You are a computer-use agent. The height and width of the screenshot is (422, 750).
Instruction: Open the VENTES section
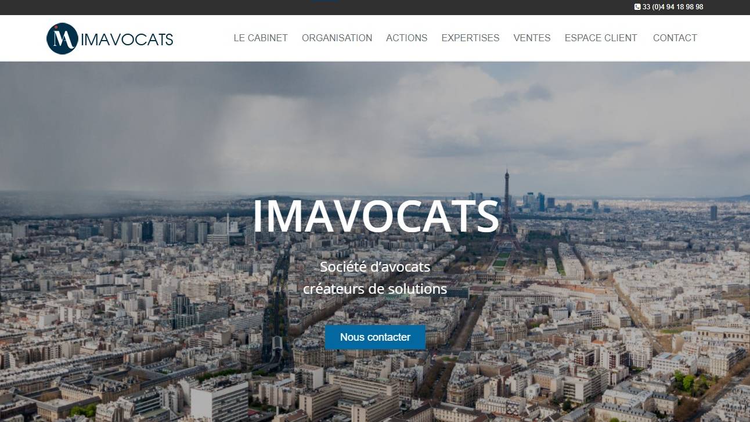(532, 38)
